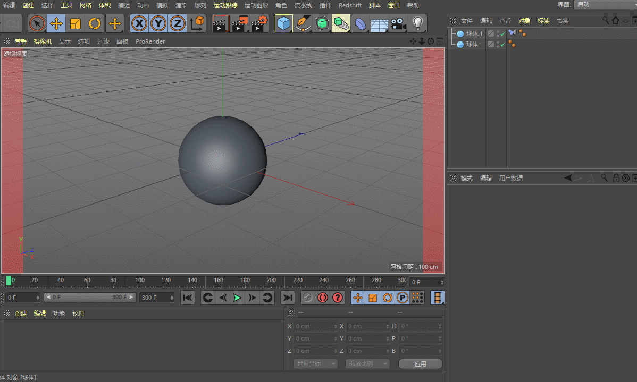The image size is (637, 382).
Task: Toggle the Z axis lock
Action: click(x=178, y=23)
